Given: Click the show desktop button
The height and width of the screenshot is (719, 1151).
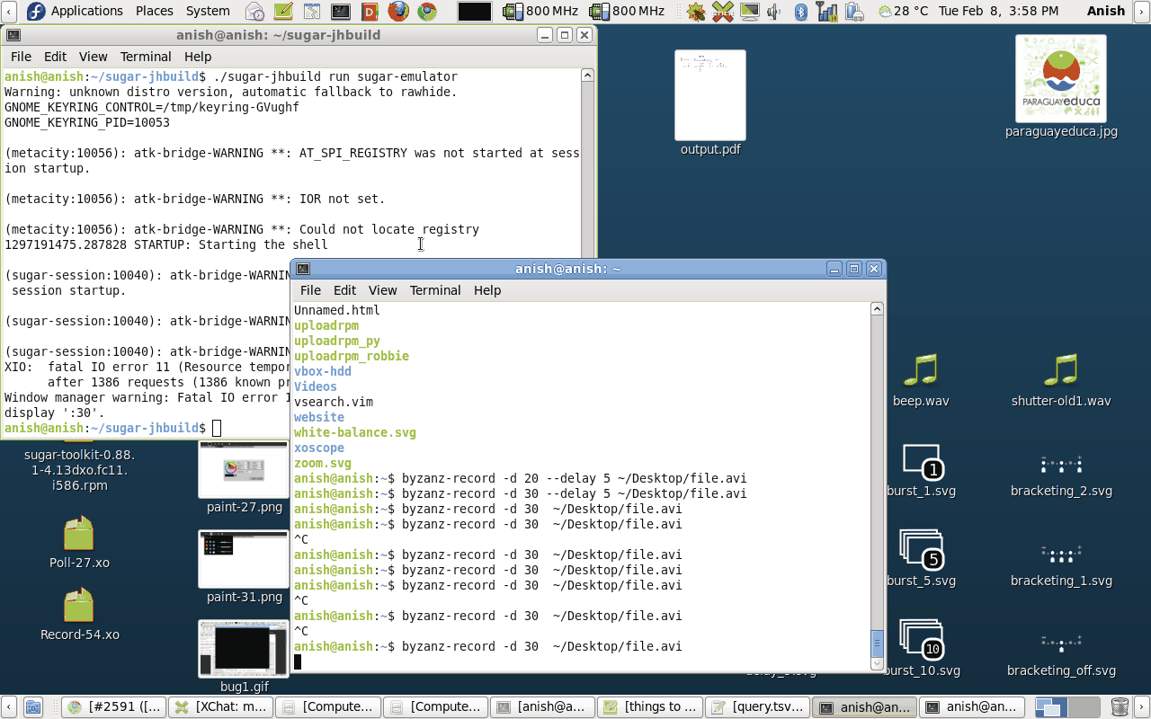Looking at the screenshot, I should 32,707.
